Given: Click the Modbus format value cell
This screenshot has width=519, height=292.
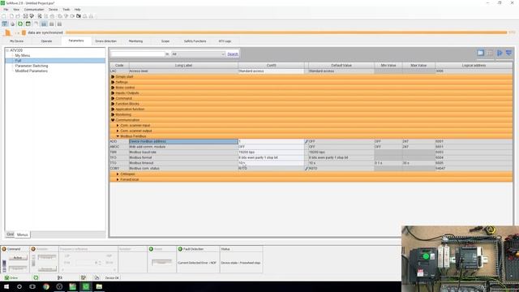Looking at the screenshot, I should point(271,157).
